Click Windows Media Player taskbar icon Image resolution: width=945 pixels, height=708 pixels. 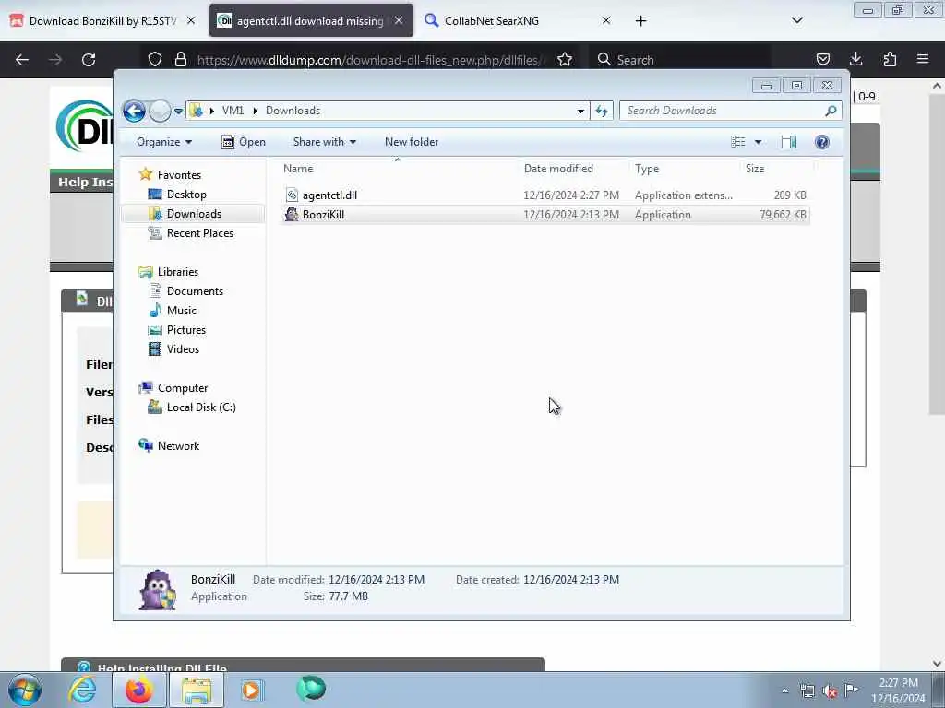tap(251, 690)
